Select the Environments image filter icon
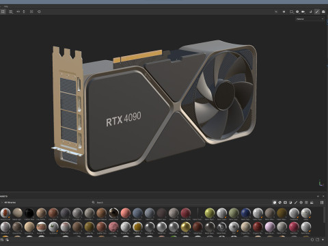 (312, 202)
